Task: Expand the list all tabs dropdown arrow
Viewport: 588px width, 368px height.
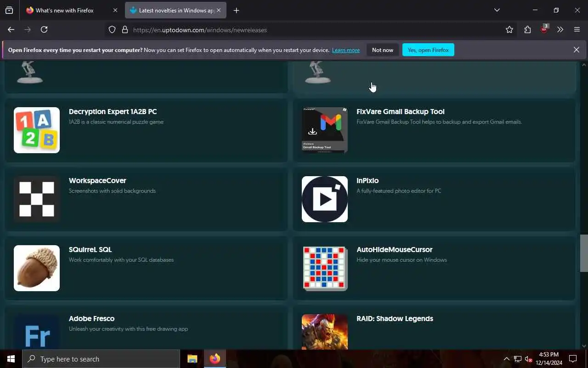Action: [497, 10]
